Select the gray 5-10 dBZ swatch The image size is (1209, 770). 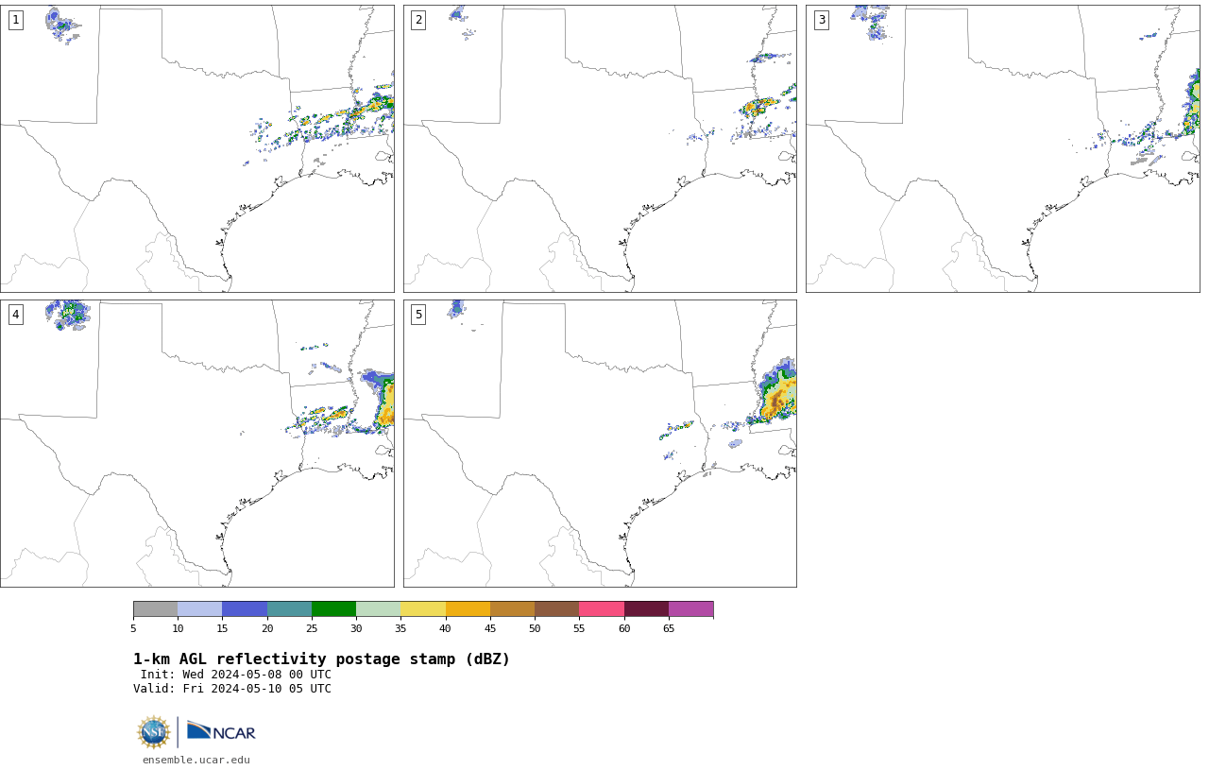click(x=155, y=609)
